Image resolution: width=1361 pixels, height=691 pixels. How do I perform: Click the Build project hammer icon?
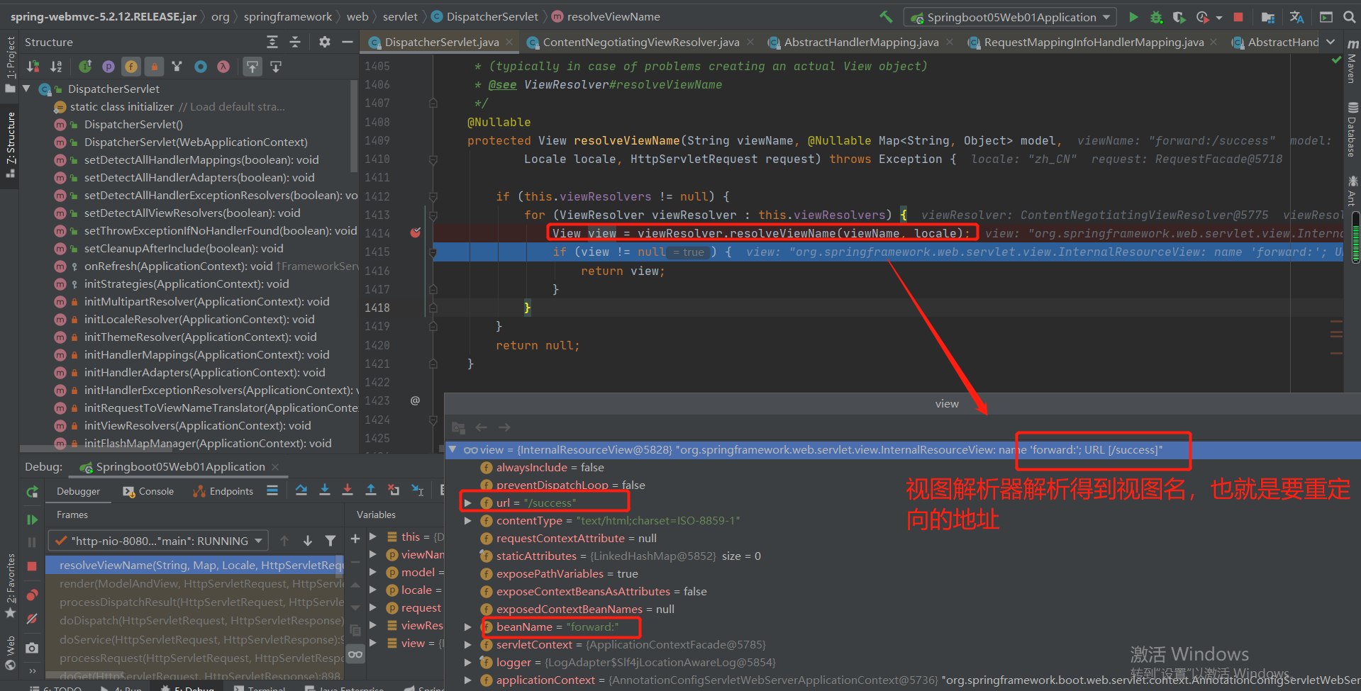point(886,16)
